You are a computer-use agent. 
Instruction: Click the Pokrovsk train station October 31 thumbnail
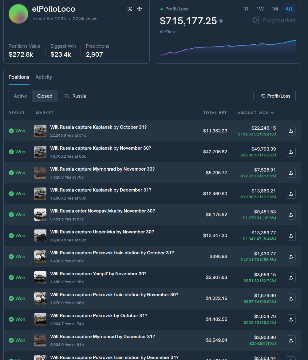[40, 257]
